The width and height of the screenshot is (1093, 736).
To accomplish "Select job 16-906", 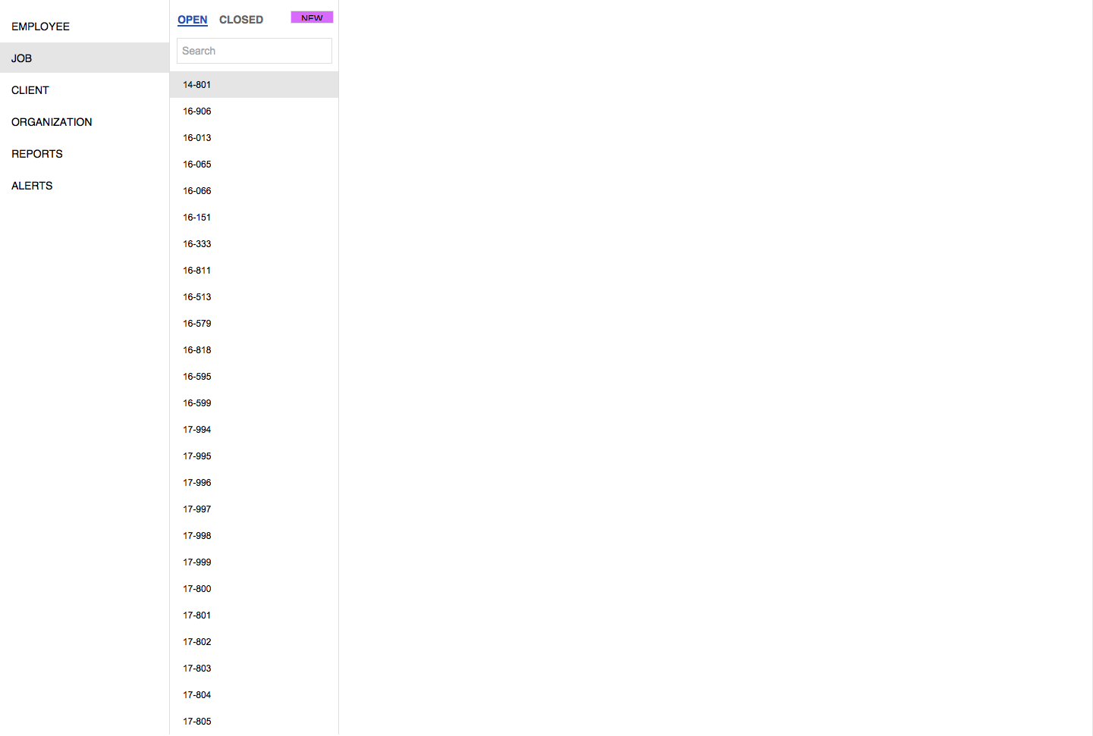I will pos(254,111).
